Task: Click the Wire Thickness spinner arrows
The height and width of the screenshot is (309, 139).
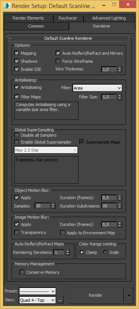Action: [x=120, y=69]
